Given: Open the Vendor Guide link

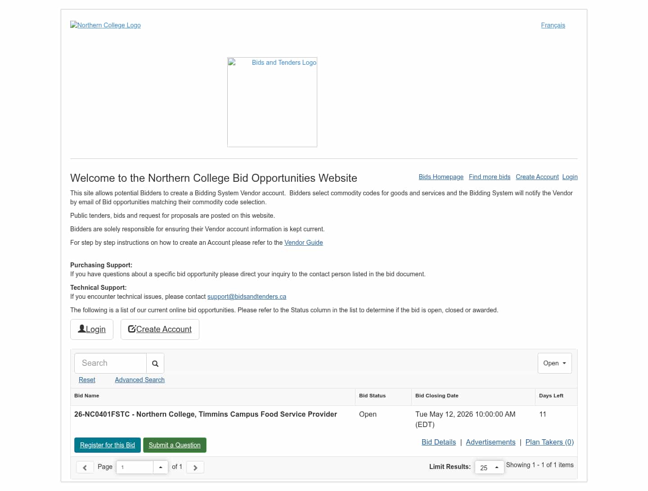Looking at the screenshot, I should 304,243.
